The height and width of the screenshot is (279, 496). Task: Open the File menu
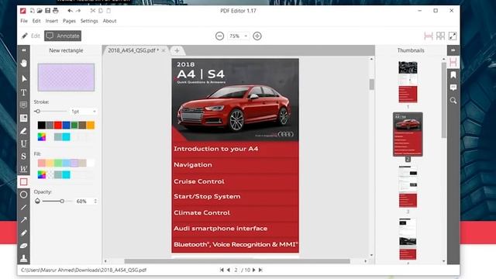tap(24, 21)
